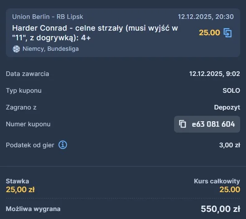The height and width of the screenshot is (219, 246).
Task: Click the football icon beside Niemcy, Bundesliga
Action: pyautogui.click(x=16, y=49)
